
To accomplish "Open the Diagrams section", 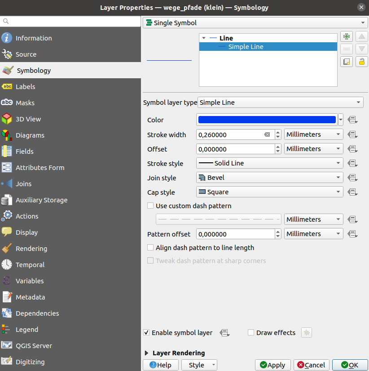I will (70, 135).
